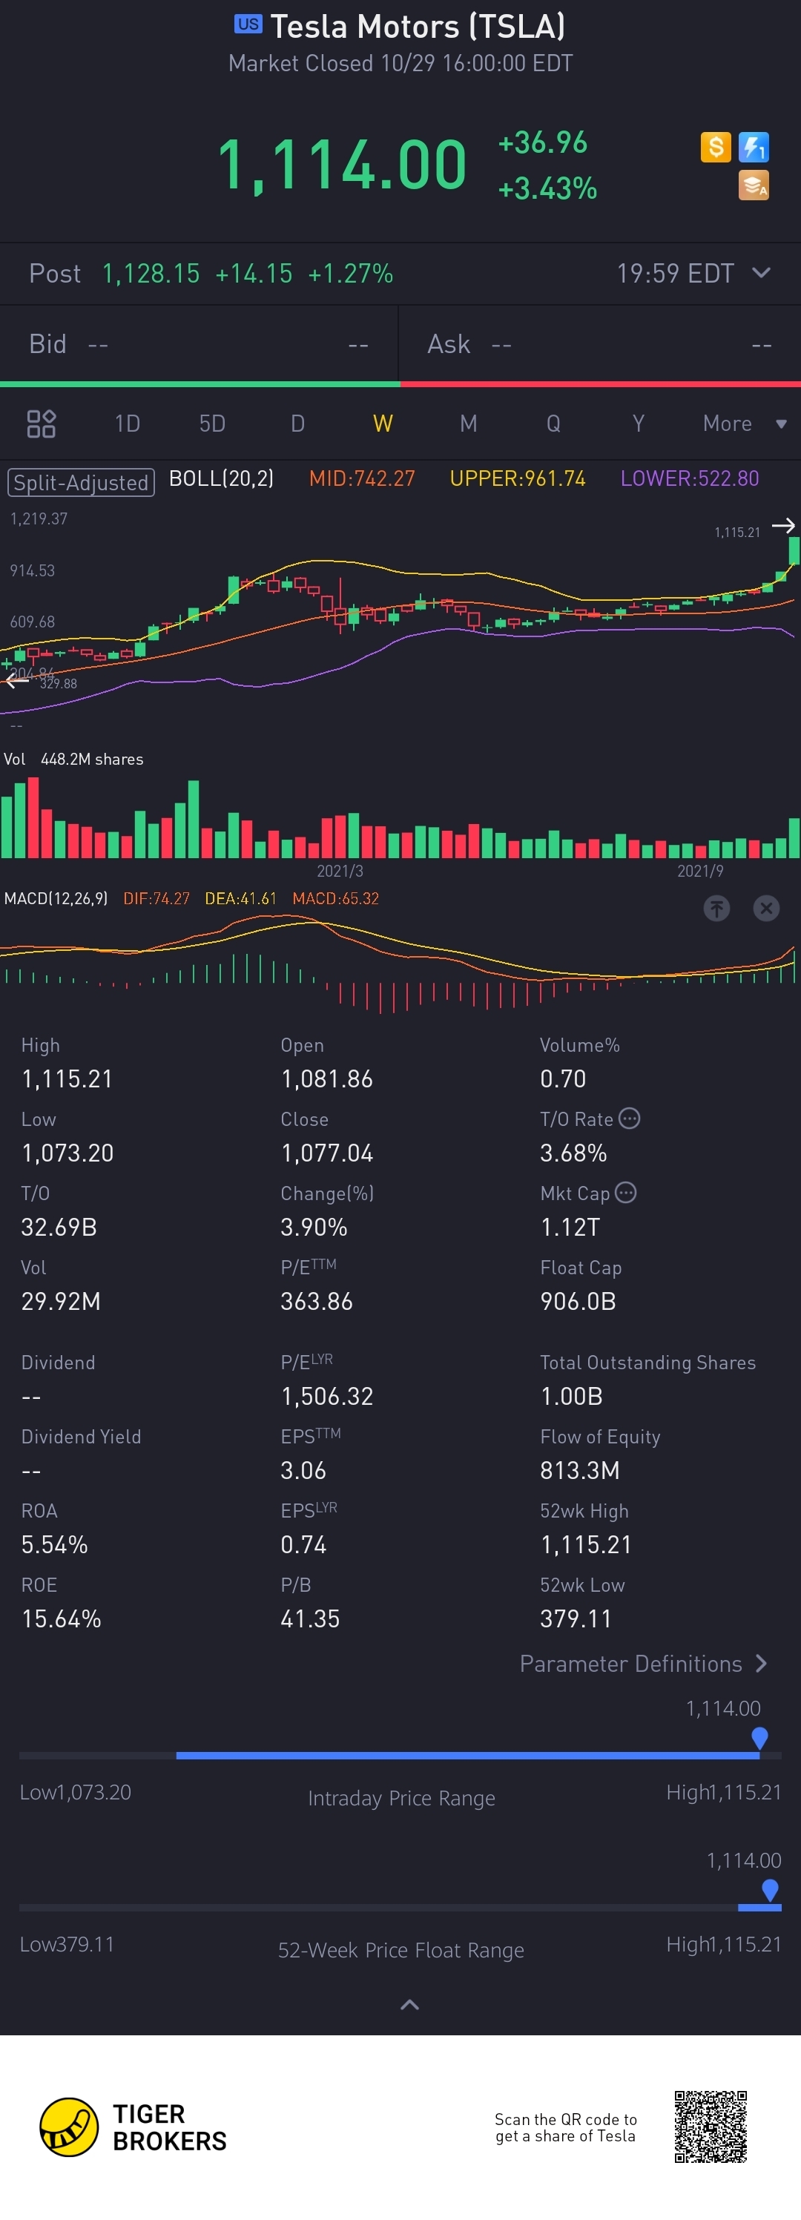Tap the Float Cap value 906.0B

pos(578,1301)
